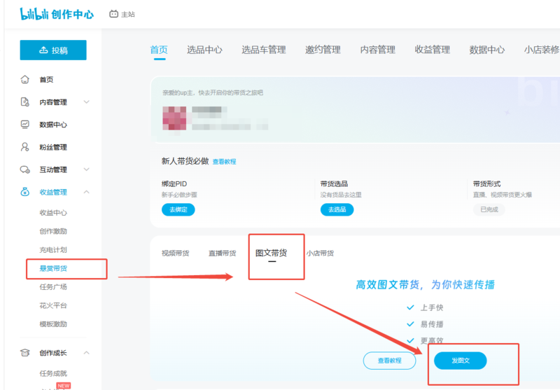Open the 选品车管理 tab

[x=264, y=50]
